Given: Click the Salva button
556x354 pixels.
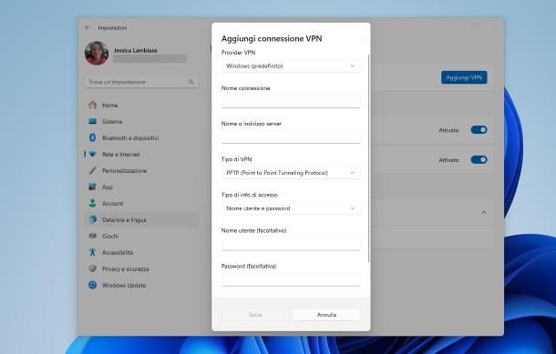Looking at the screenshot, I should 255,315.
